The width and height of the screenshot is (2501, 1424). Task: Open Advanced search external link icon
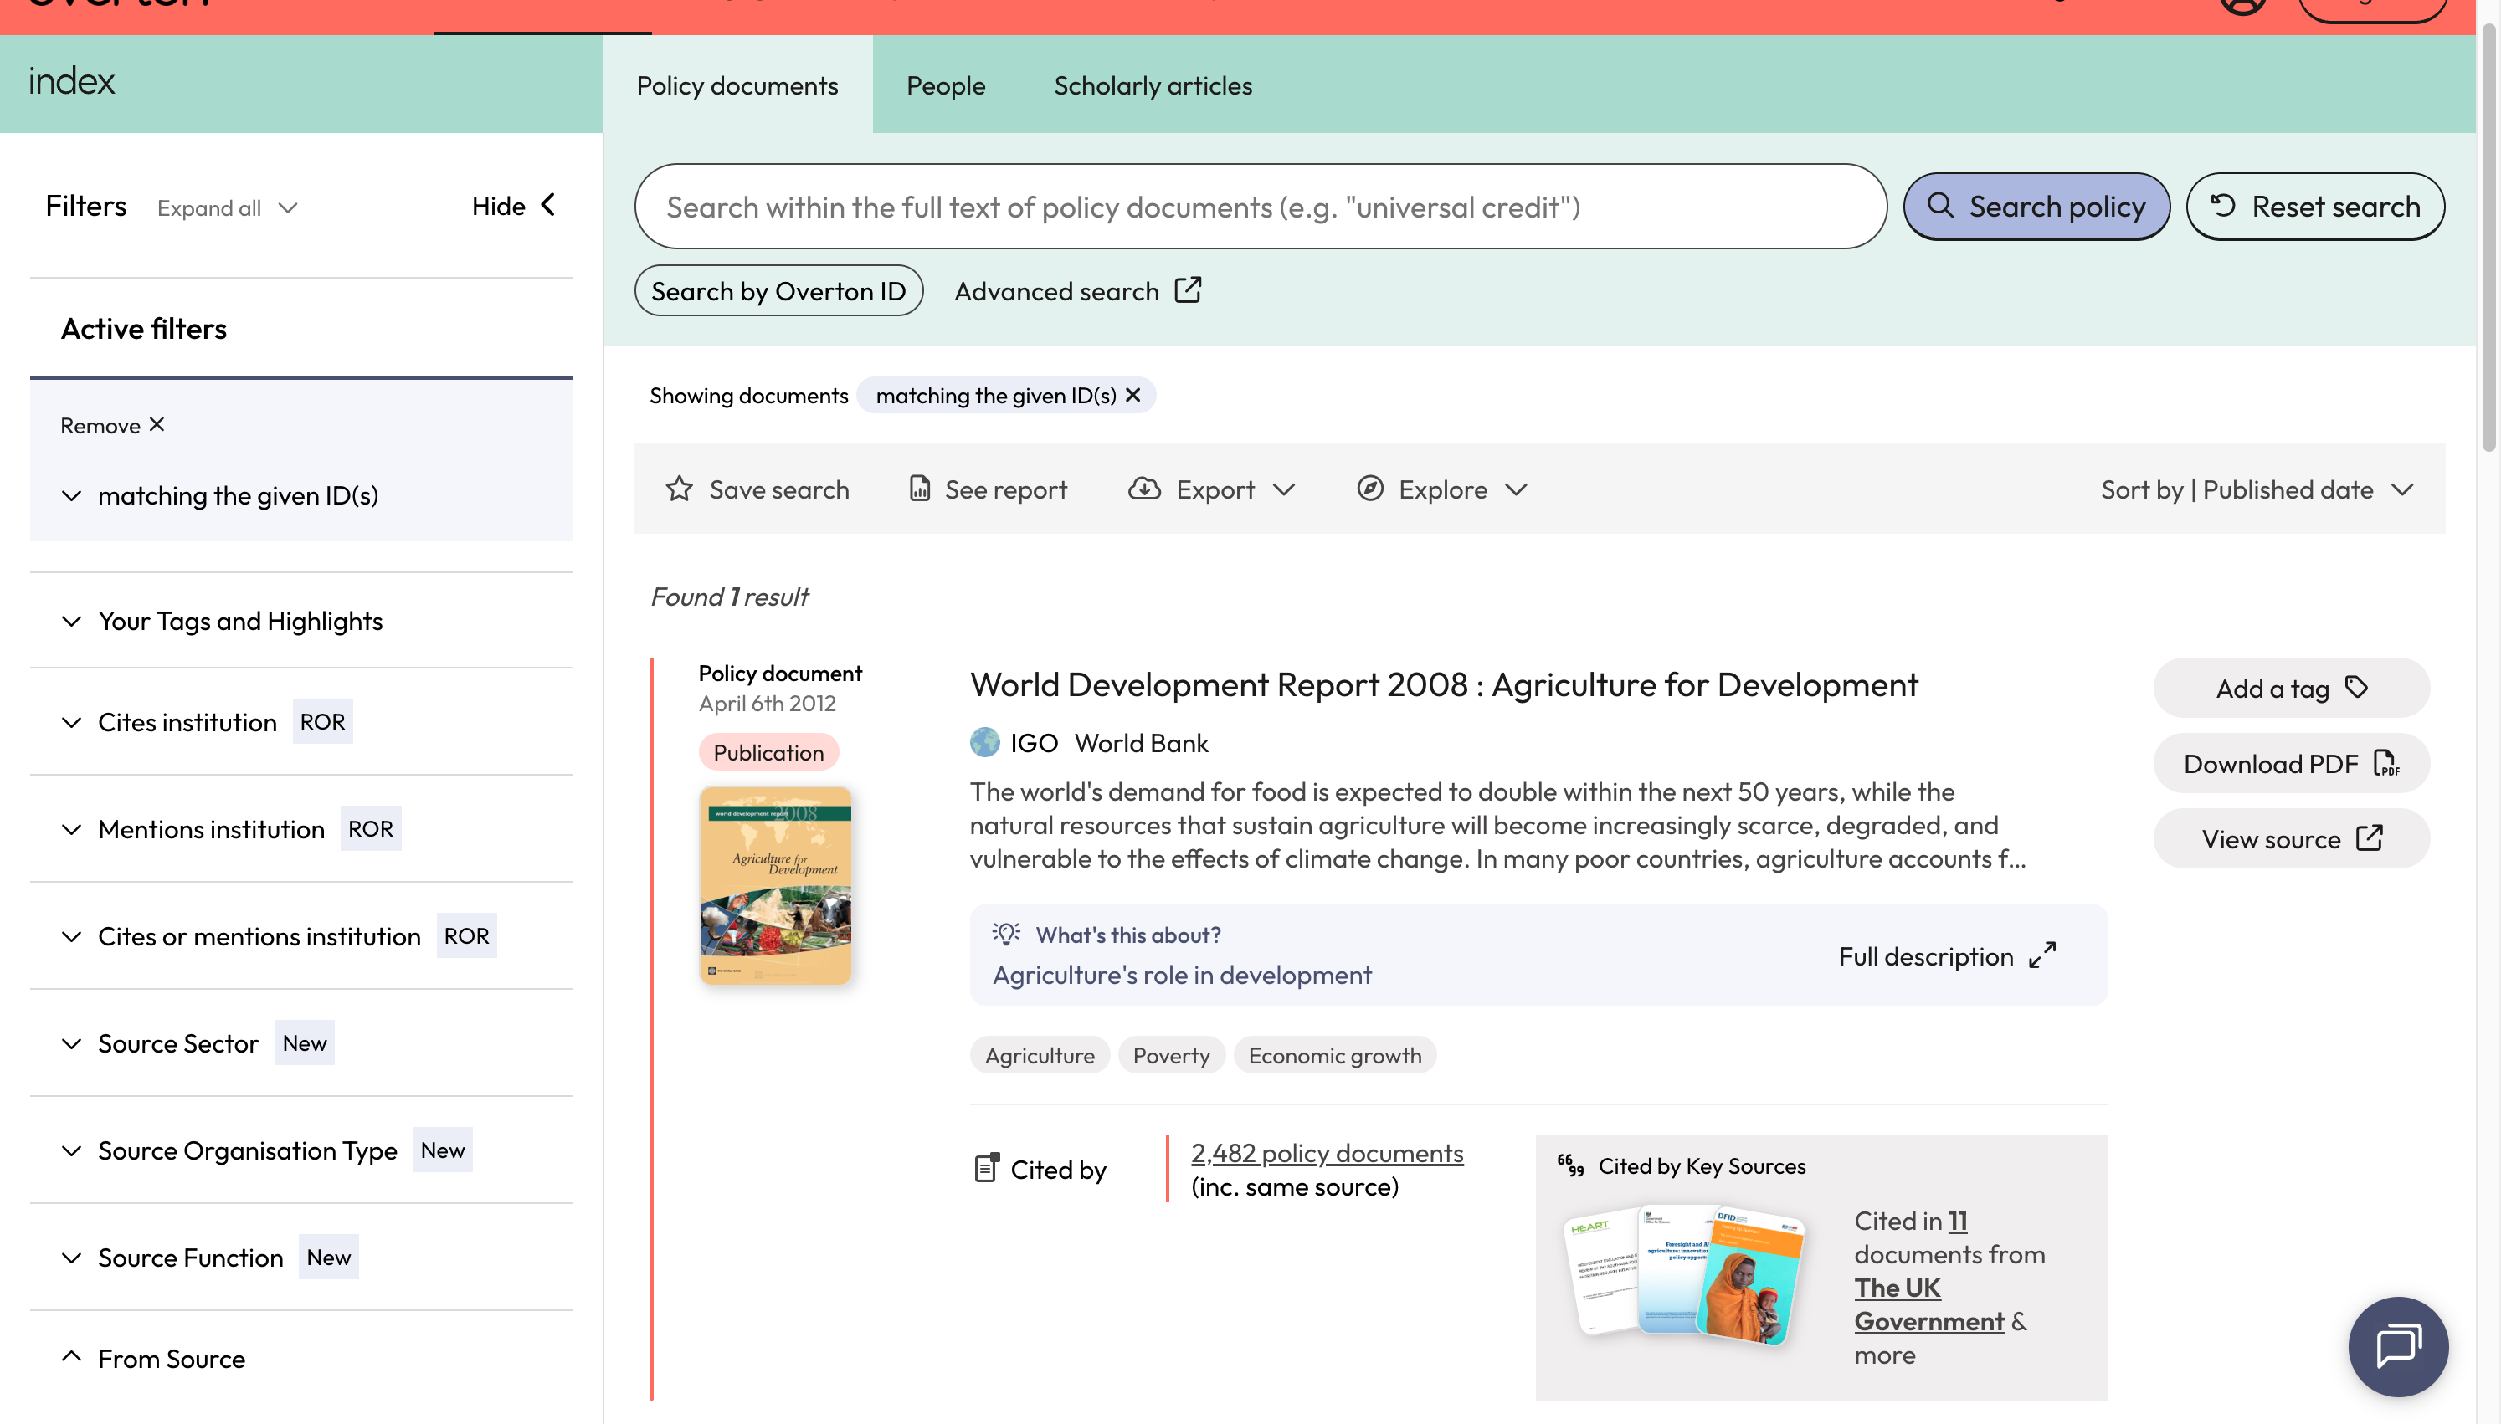(1188, 290)
